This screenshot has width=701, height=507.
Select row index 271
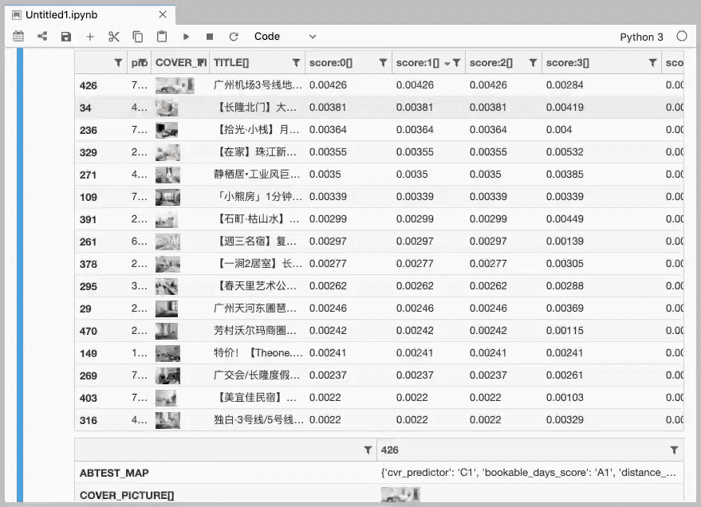(88, 175)
